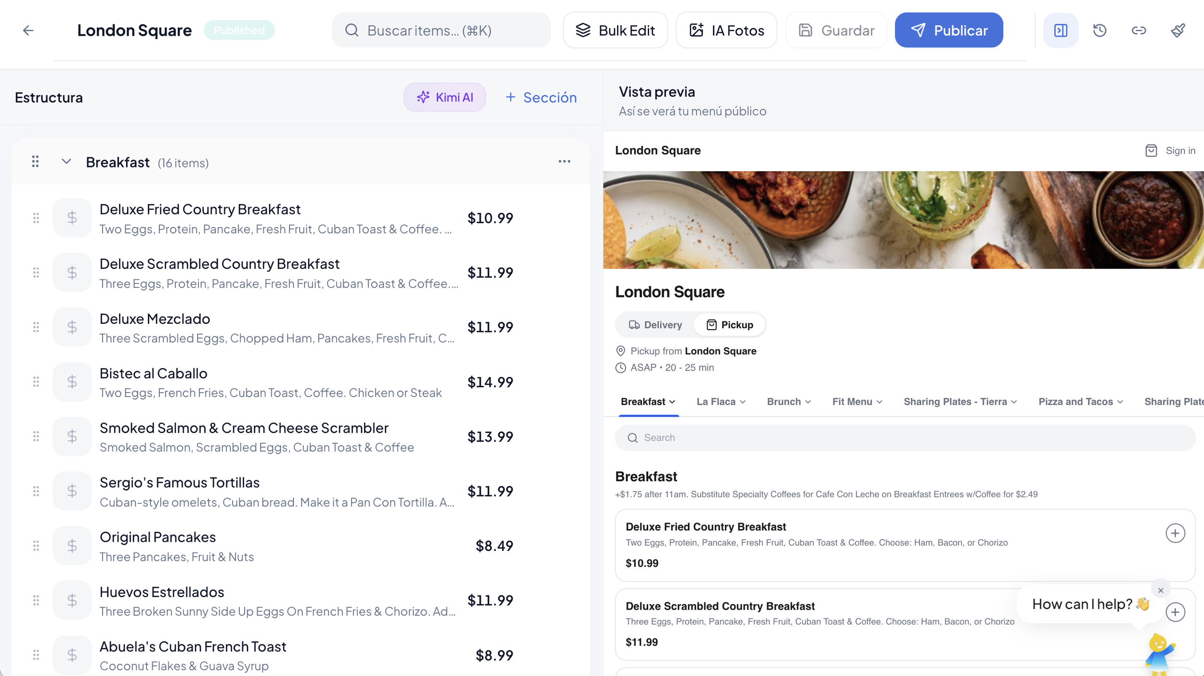Click the preview menu Search box
The height and width of the screenshot is (676, 1204).
point(905,438)
